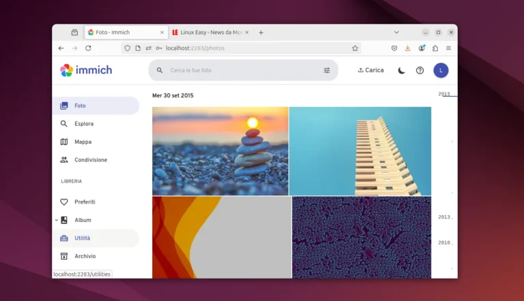The height and width of the screenshot is (301, 524).
Task: Reload the page in the browser
Action: [x=88, y=48]
